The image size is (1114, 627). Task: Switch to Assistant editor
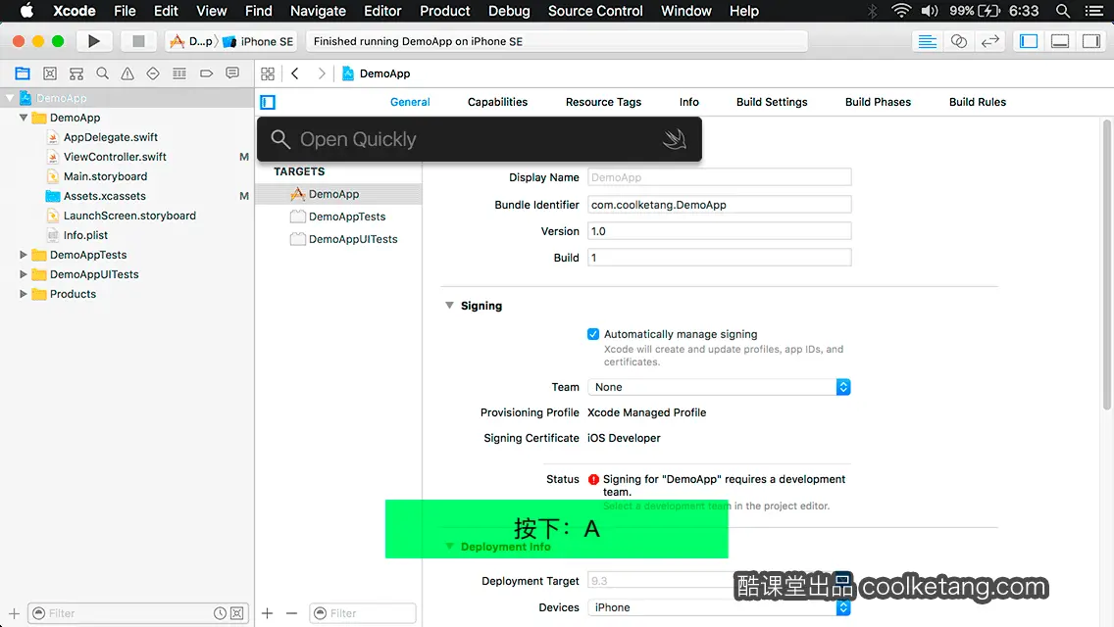pyautogui.click(x=958, y=41)
